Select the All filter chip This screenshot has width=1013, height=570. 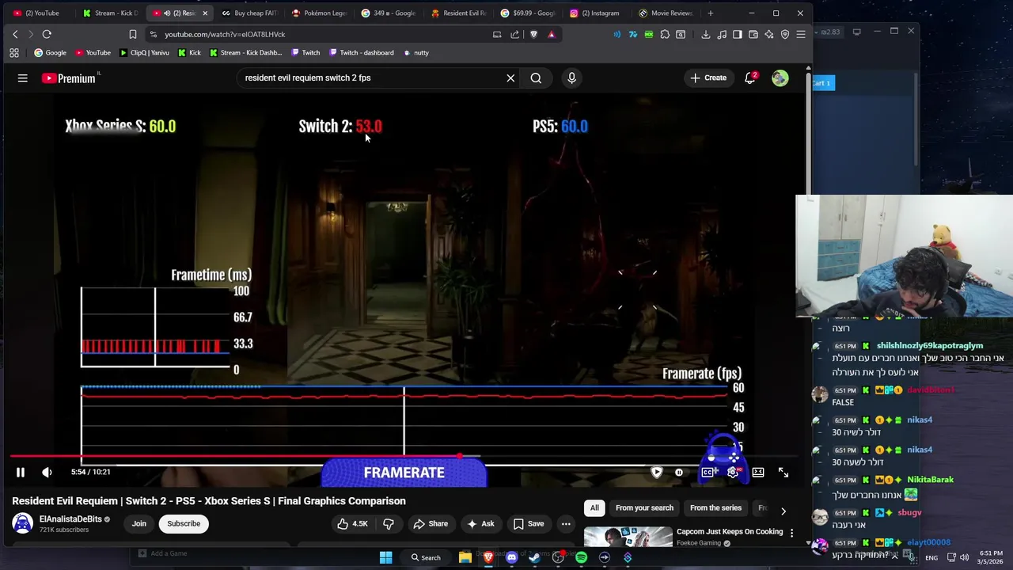(594, 508)
